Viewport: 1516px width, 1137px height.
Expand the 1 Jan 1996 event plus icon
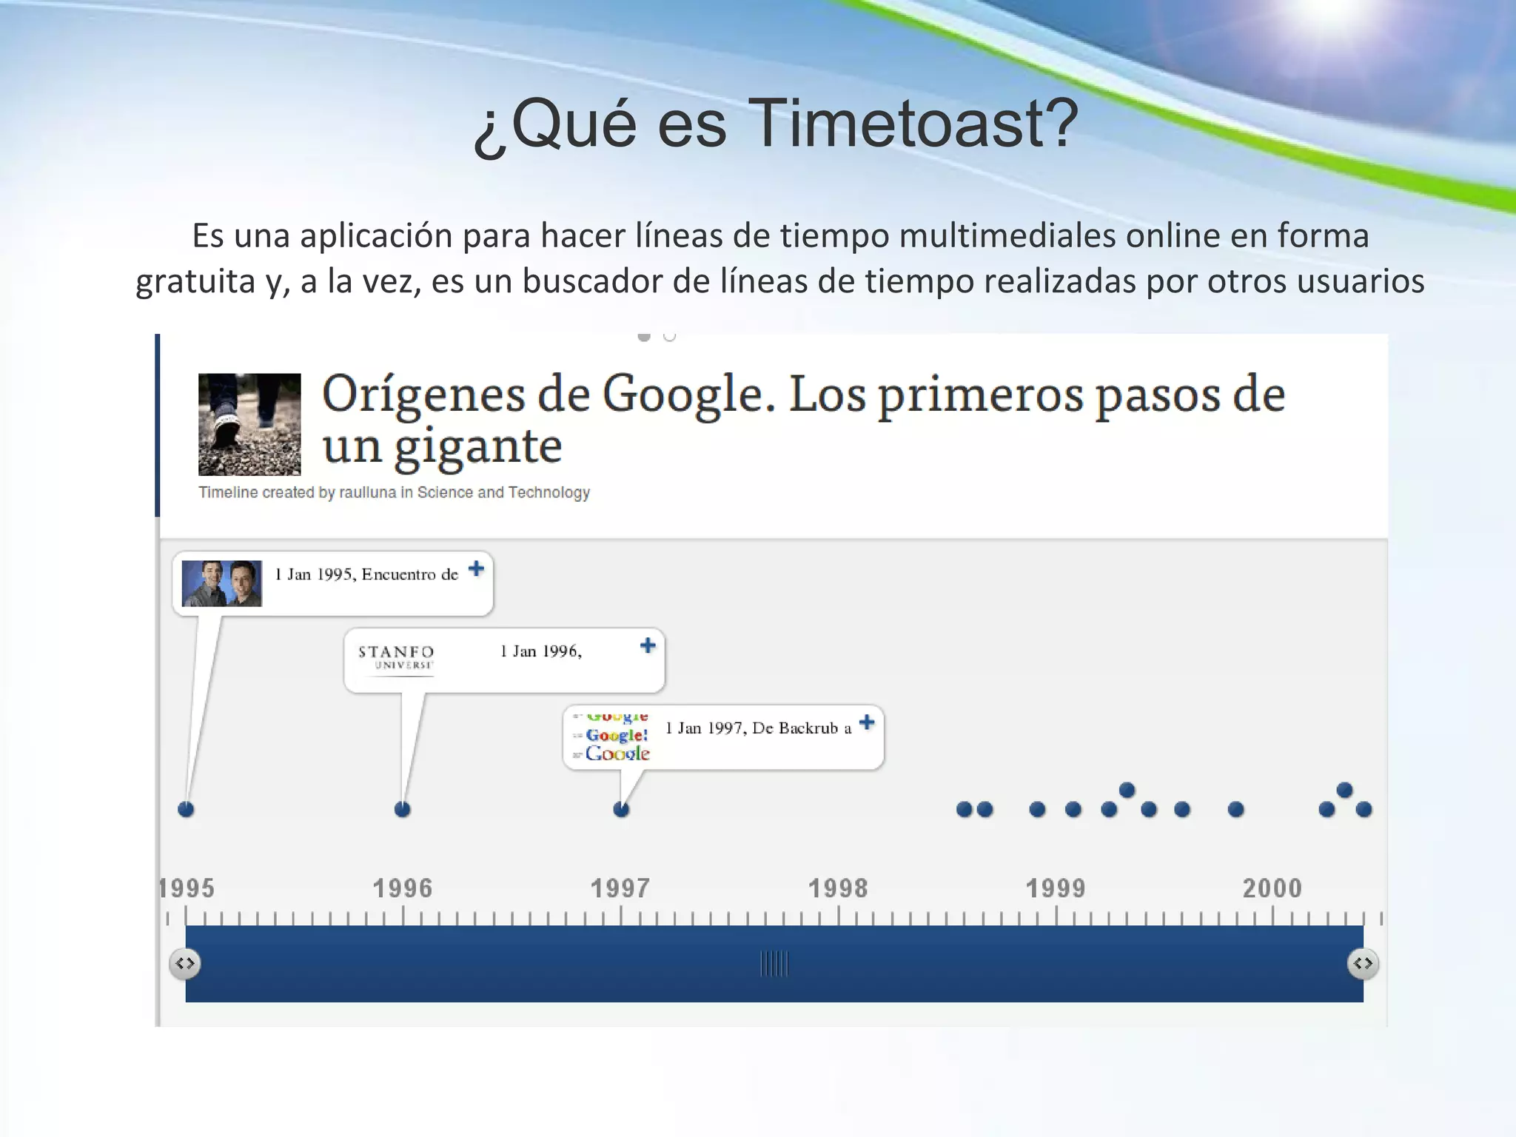648,645
